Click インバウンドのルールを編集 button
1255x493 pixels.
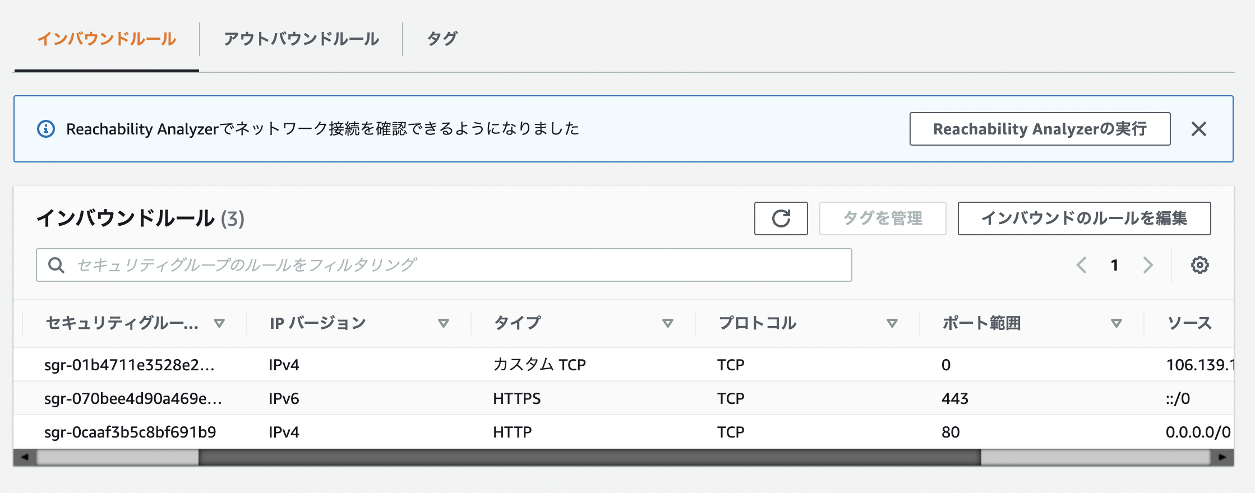[1084, 218]
